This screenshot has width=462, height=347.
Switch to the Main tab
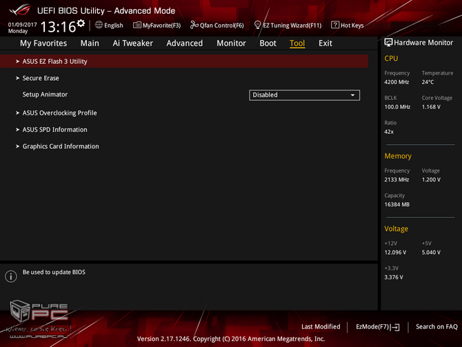coord(90,43)
